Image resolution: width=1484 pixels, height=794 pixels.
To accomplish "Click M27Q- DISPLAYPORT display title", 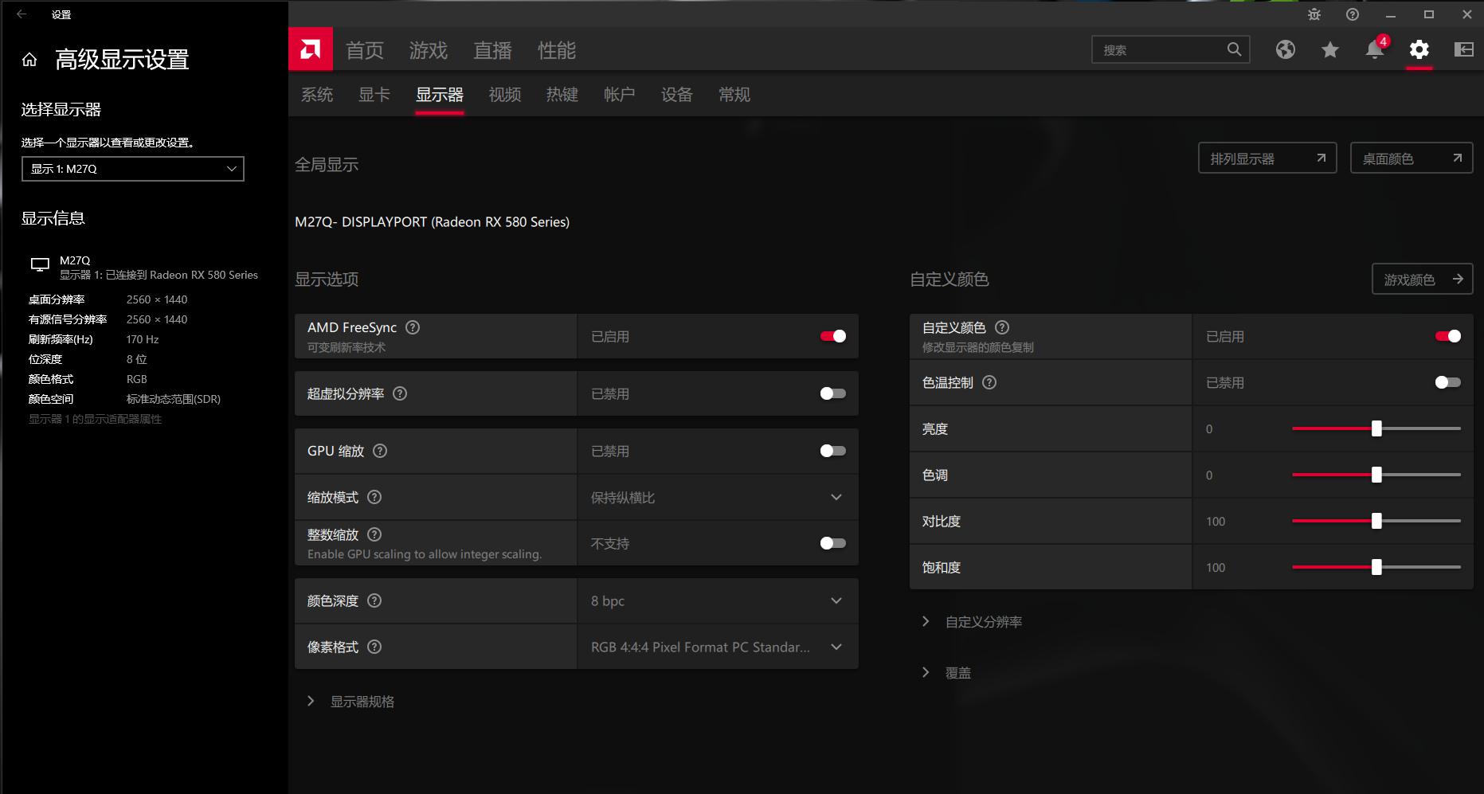I will (x=433, y=222).
